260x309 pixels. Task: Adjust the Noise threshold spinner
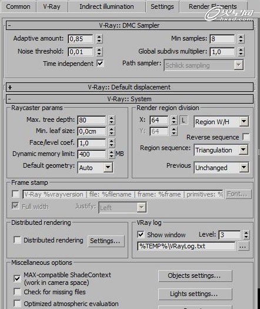coord(99,52)
